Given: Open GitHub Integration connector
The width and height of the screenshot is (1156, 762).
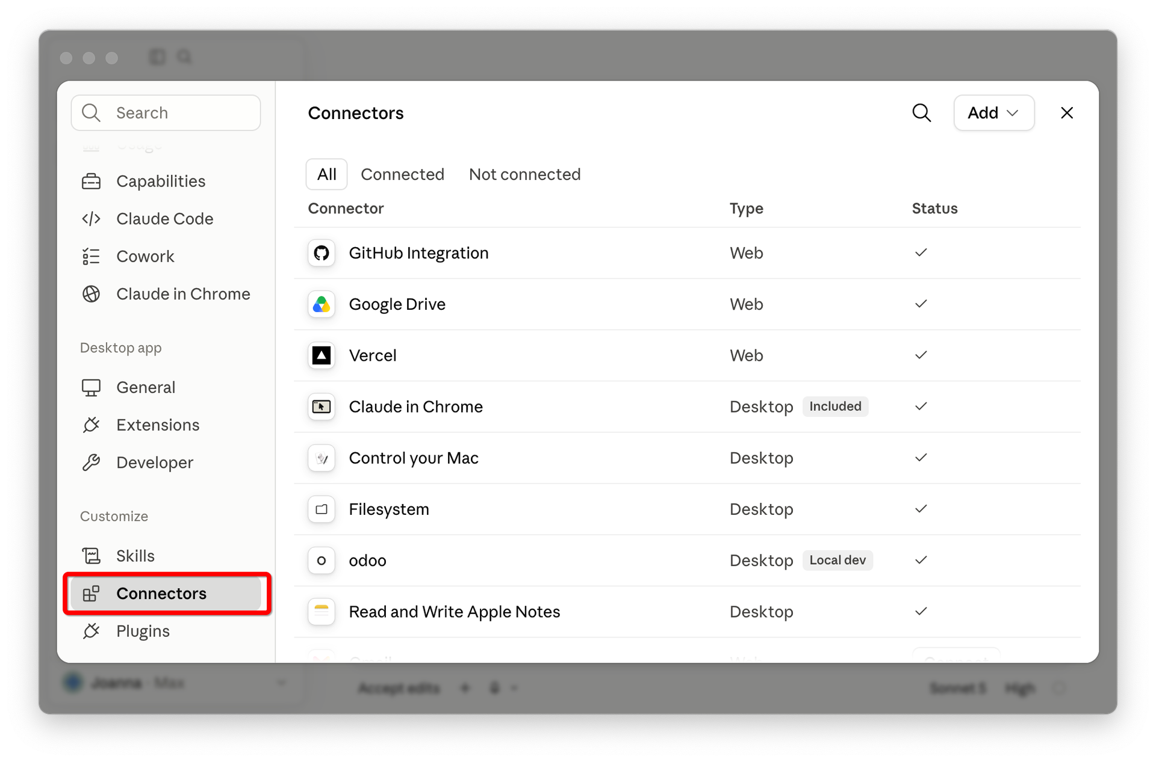Looking at the screenshot, I should [686, 253].
